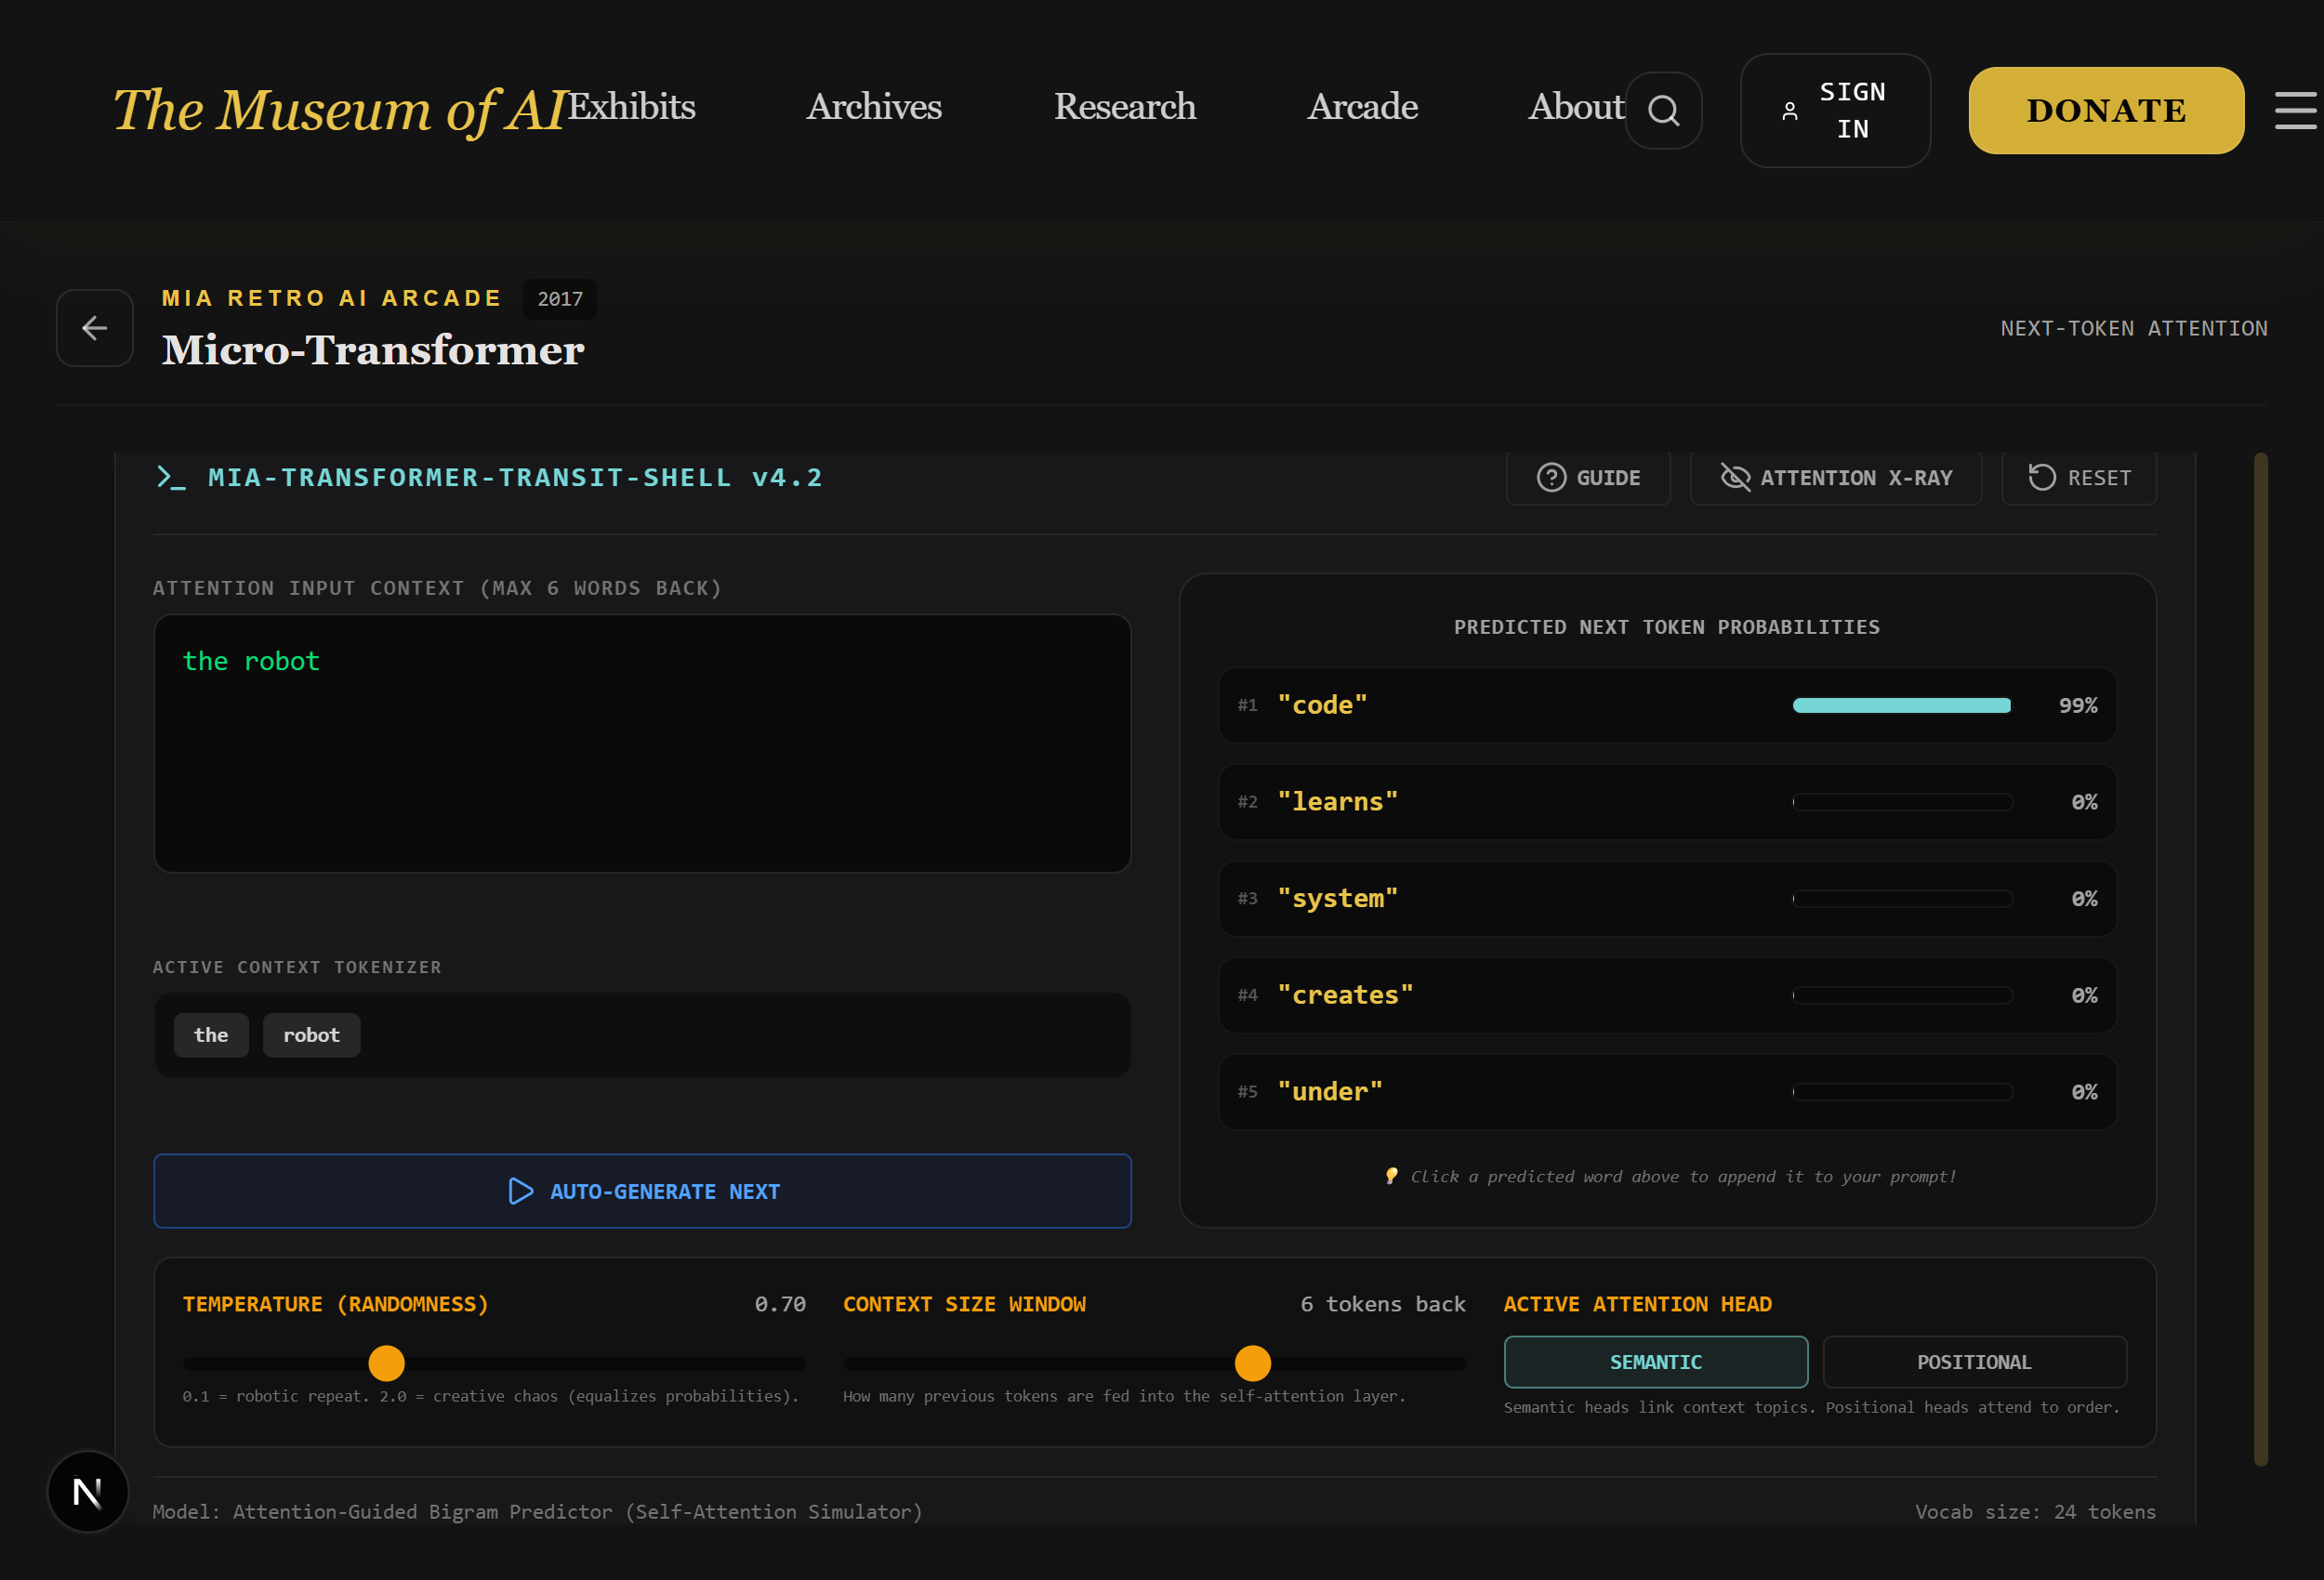
Task: Click the back arrow button
Action: click(x=95, y=328)
